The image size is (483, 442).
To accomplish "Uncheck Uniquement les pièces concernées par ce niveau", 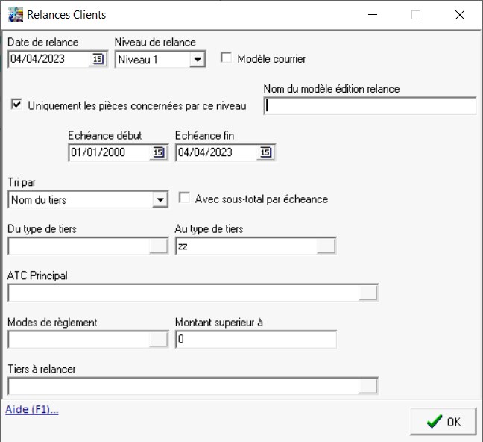I will click(x=16, y=105).
